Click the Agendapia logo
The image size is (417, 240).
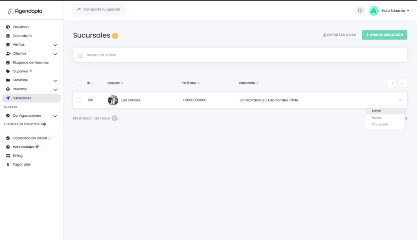(25, 11)
